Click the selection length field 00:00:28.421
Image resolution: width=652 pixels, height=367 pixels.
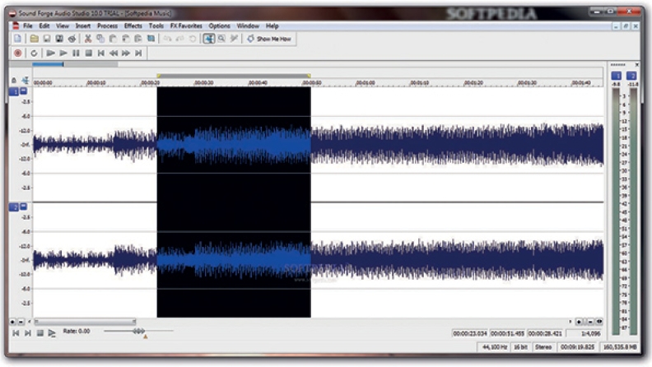point(545,333)
